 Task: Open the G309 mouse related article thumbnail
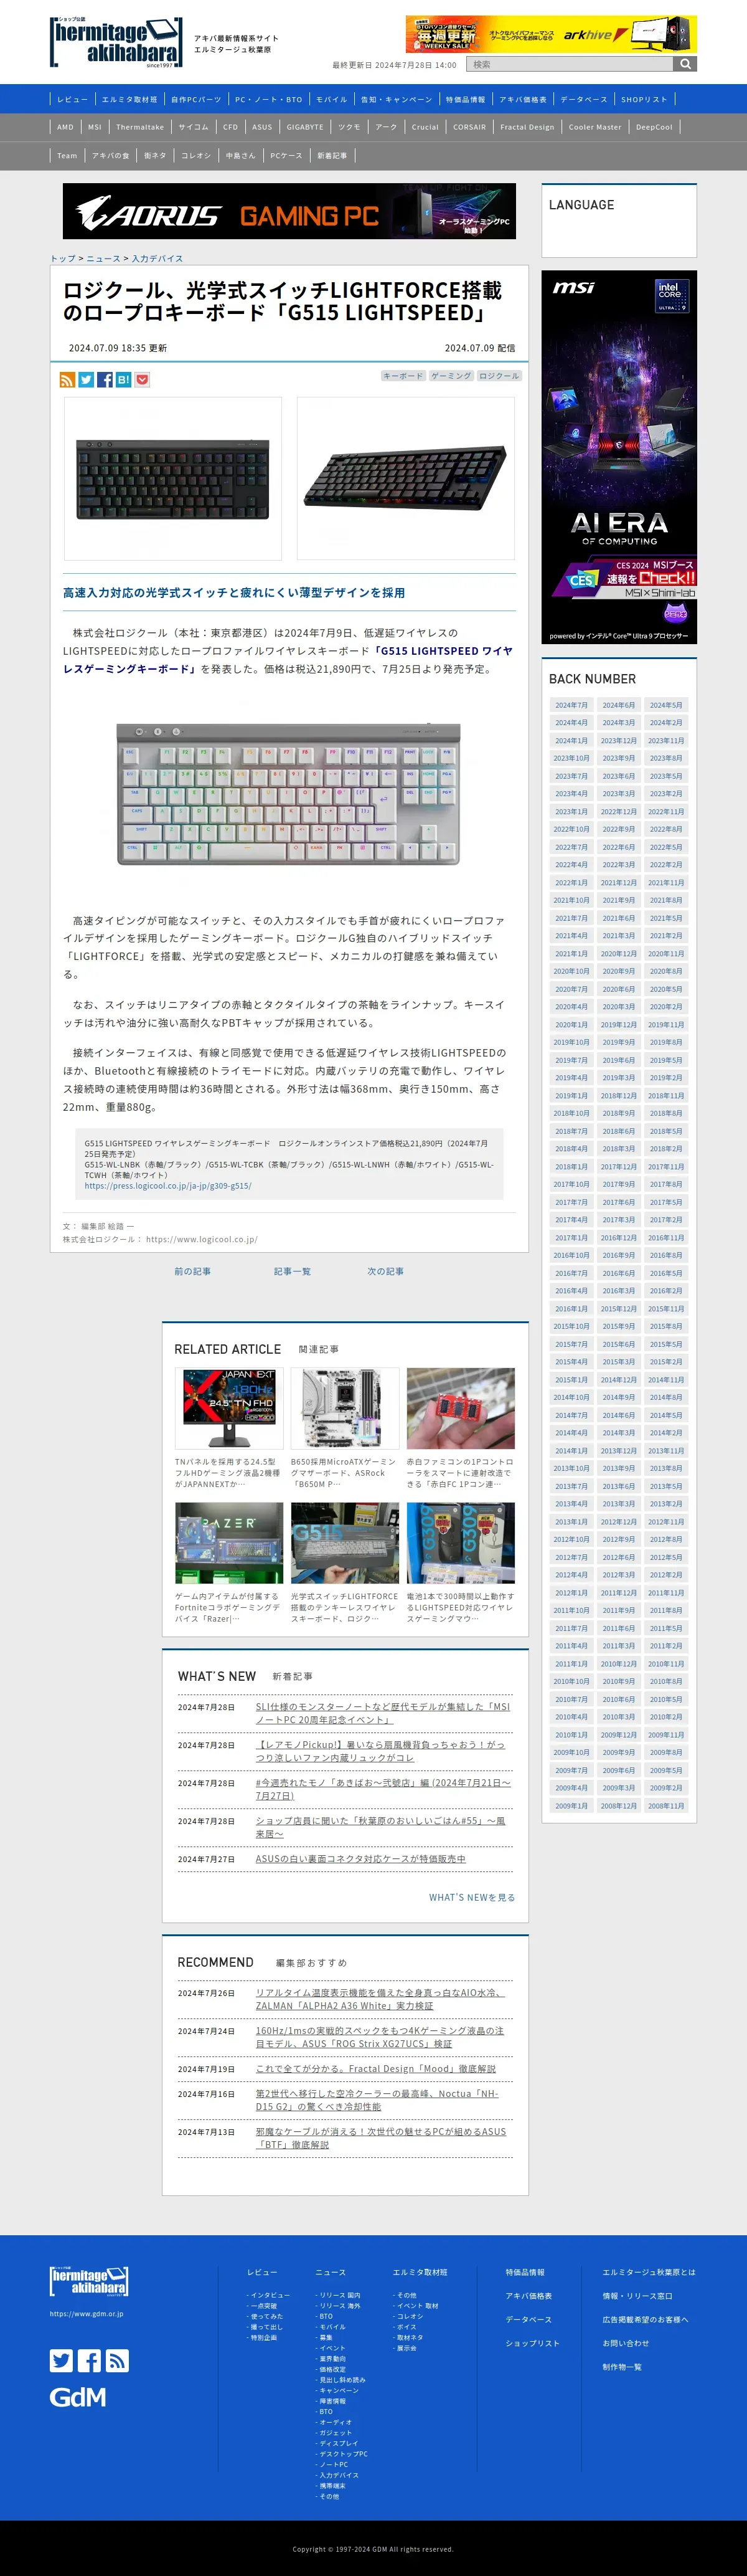tap(461, 1542)
